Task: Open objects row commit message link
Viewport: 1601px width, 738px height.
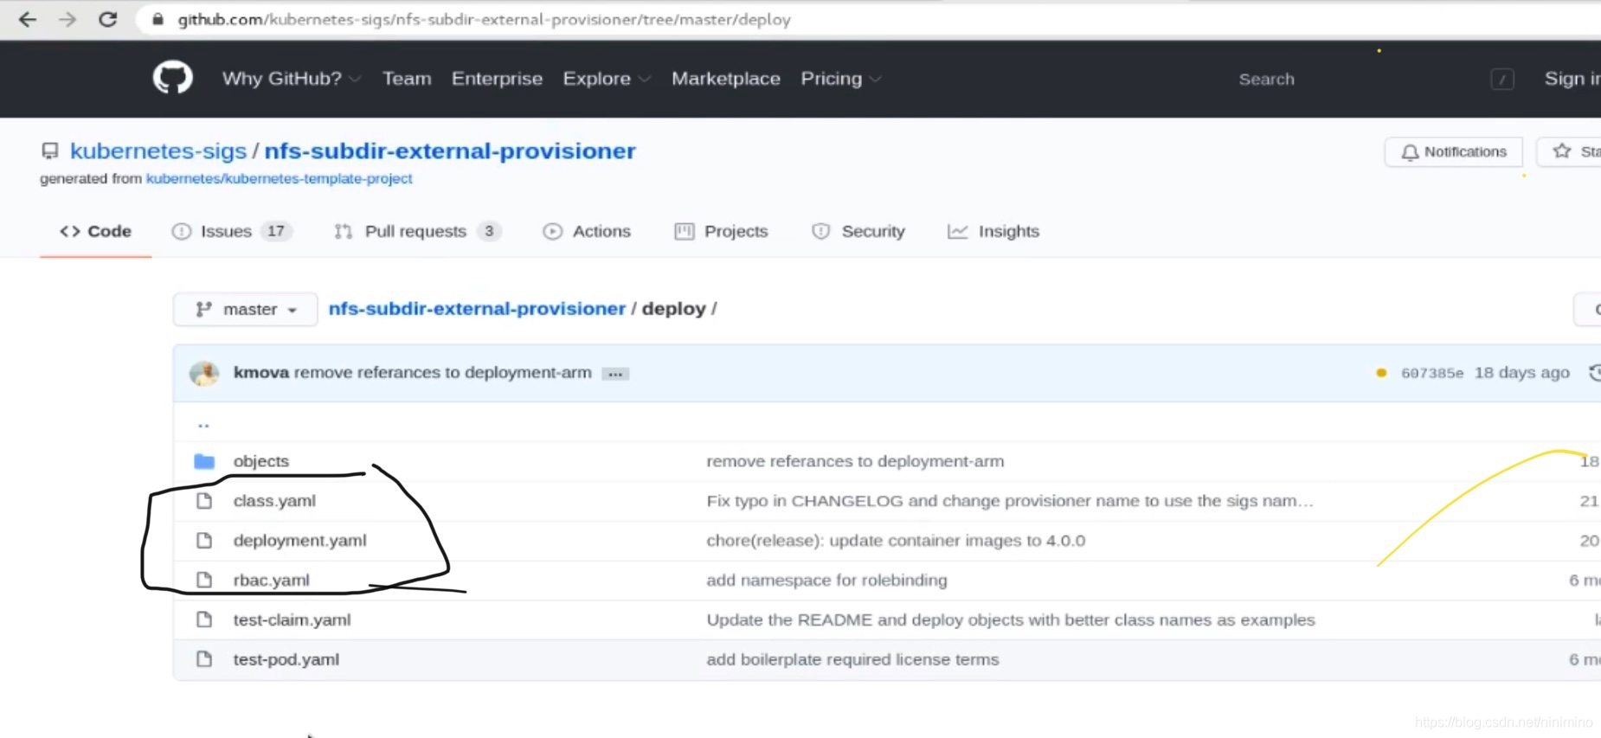Action: coord(855,461)
